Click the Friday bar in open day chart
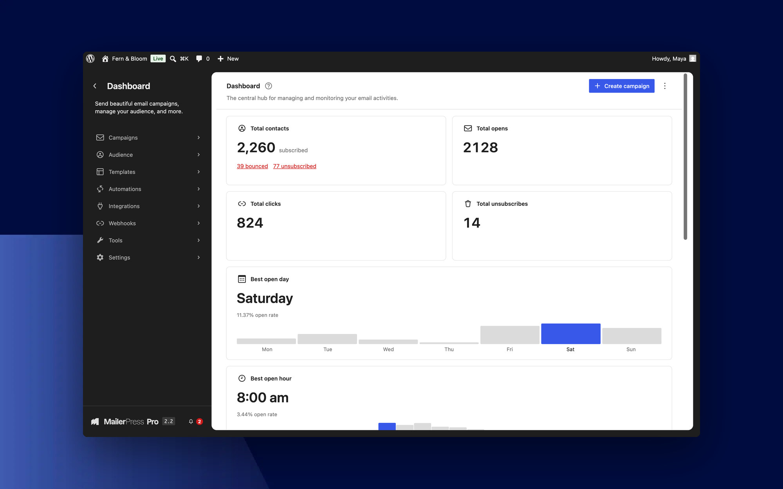783x489 pixels. coord(510,335)
